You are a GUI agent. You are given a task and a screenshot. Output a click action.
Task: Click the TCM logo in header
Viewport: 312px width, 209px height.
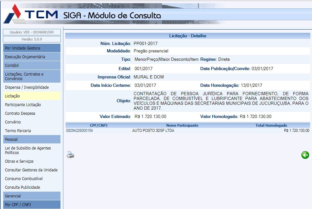pyautogui.click(x=31, y=14)
